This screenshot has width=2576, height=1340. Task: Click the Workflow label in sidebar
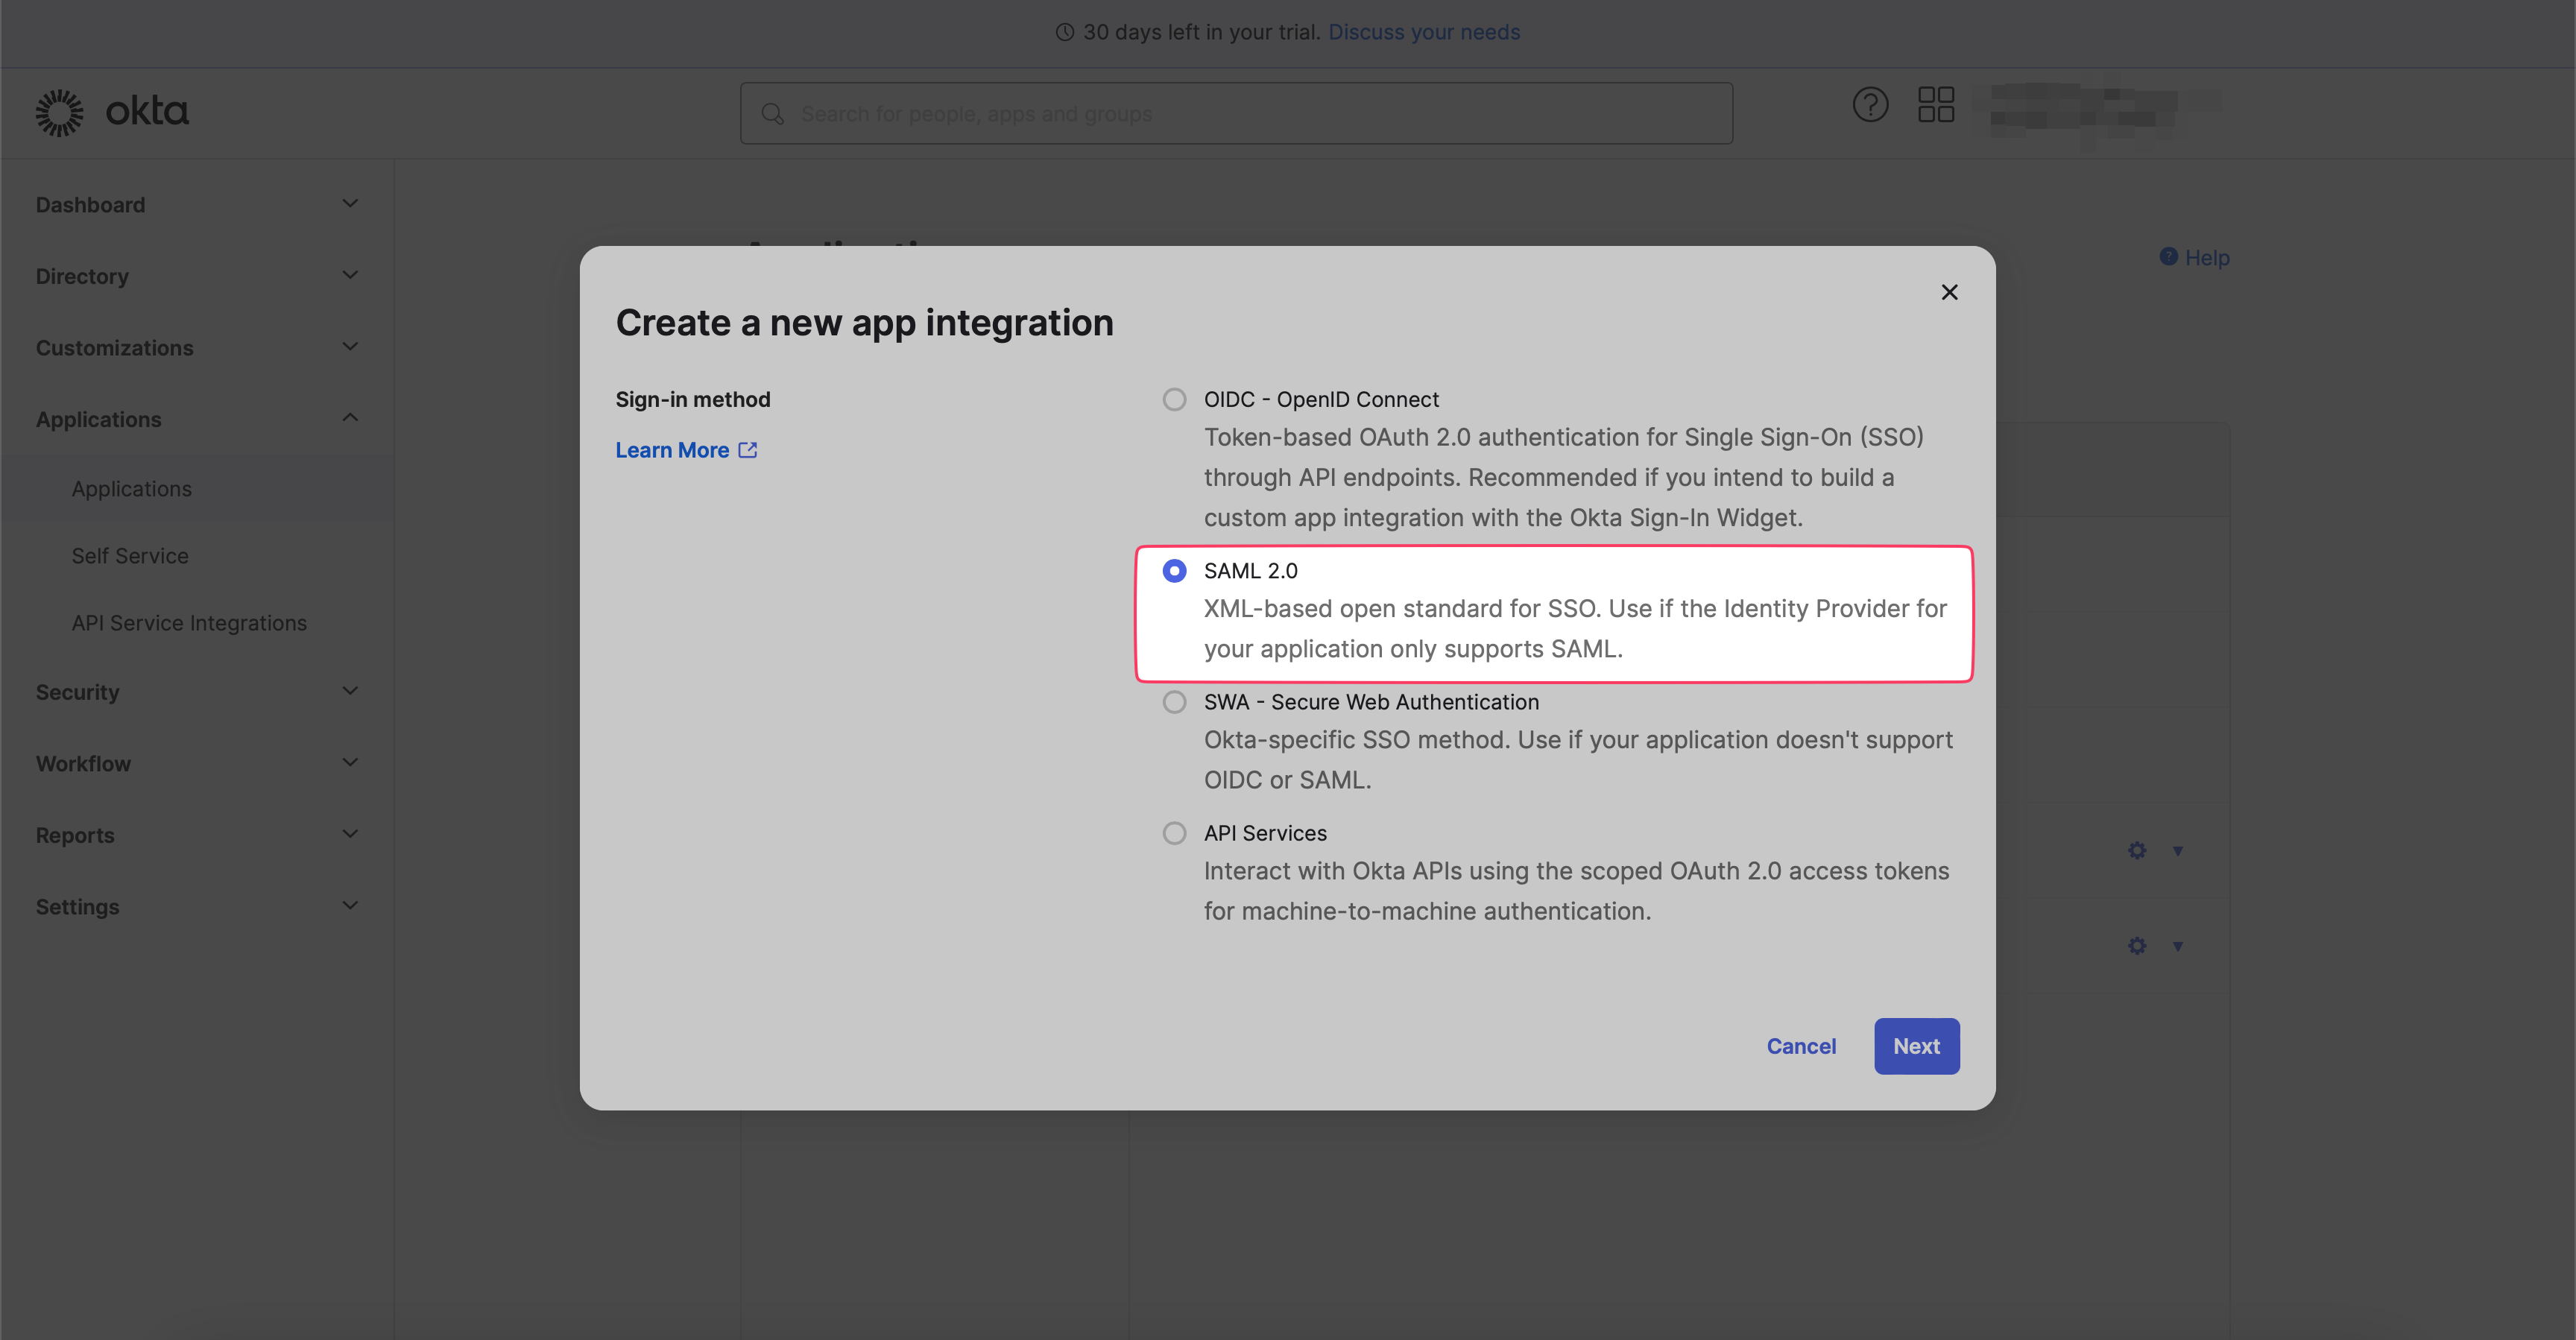(83, 764)
